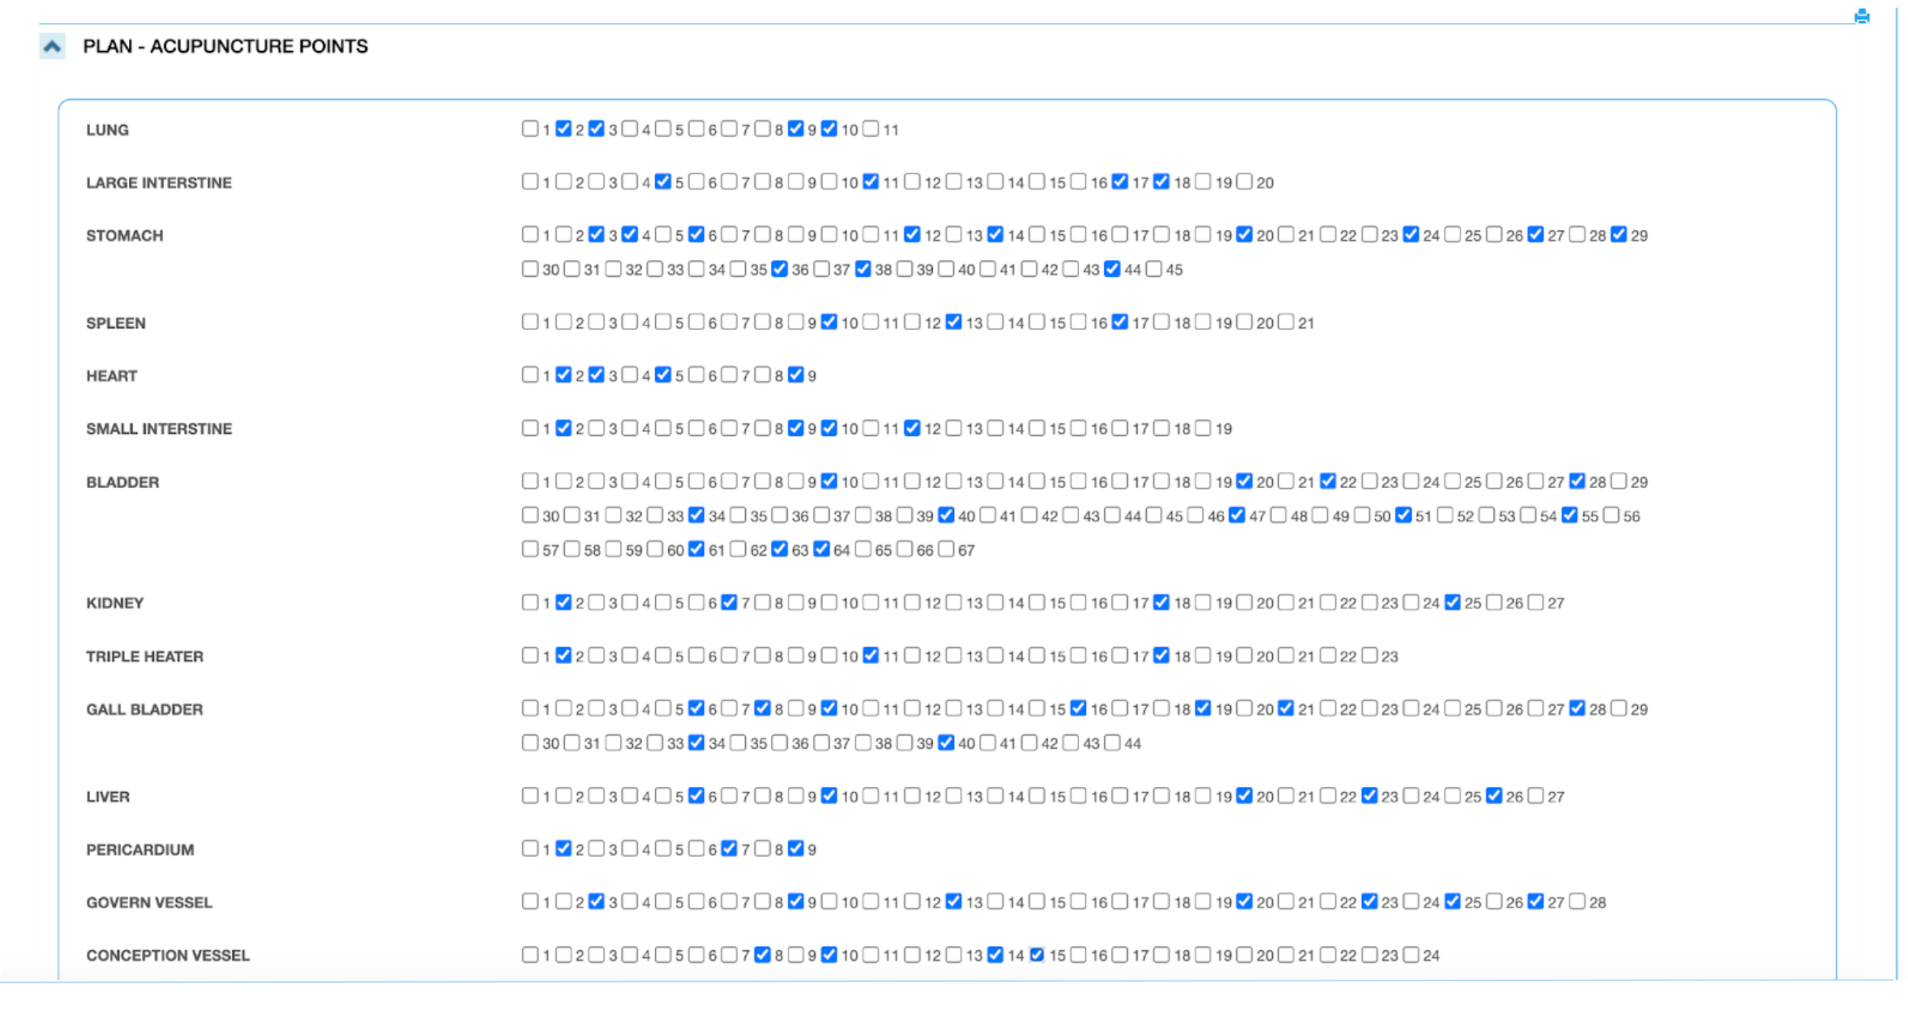Uncheck Liver point 26 checkbox
Viewport: 1908px width, 1014px height.
pos(1494,796)
